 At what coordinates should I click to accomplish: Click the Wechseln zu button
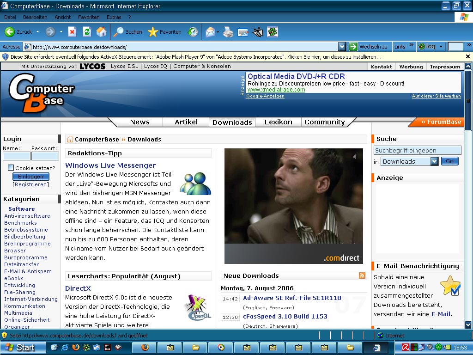(370, 47)
